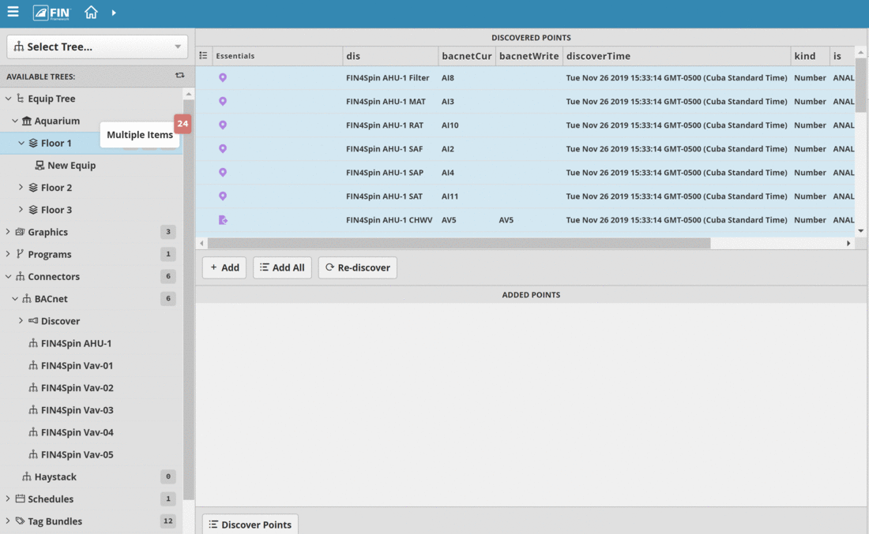The image size is (869, 534).
Task: Sort by the bacnetWrite column header
Action: (x=529, y=56)
